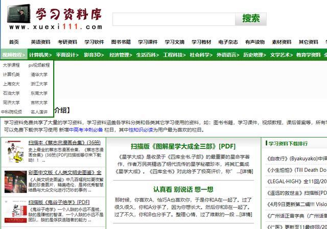
Task: Expand the 平面设计> category dropdown
Action: tap(67, 55)
